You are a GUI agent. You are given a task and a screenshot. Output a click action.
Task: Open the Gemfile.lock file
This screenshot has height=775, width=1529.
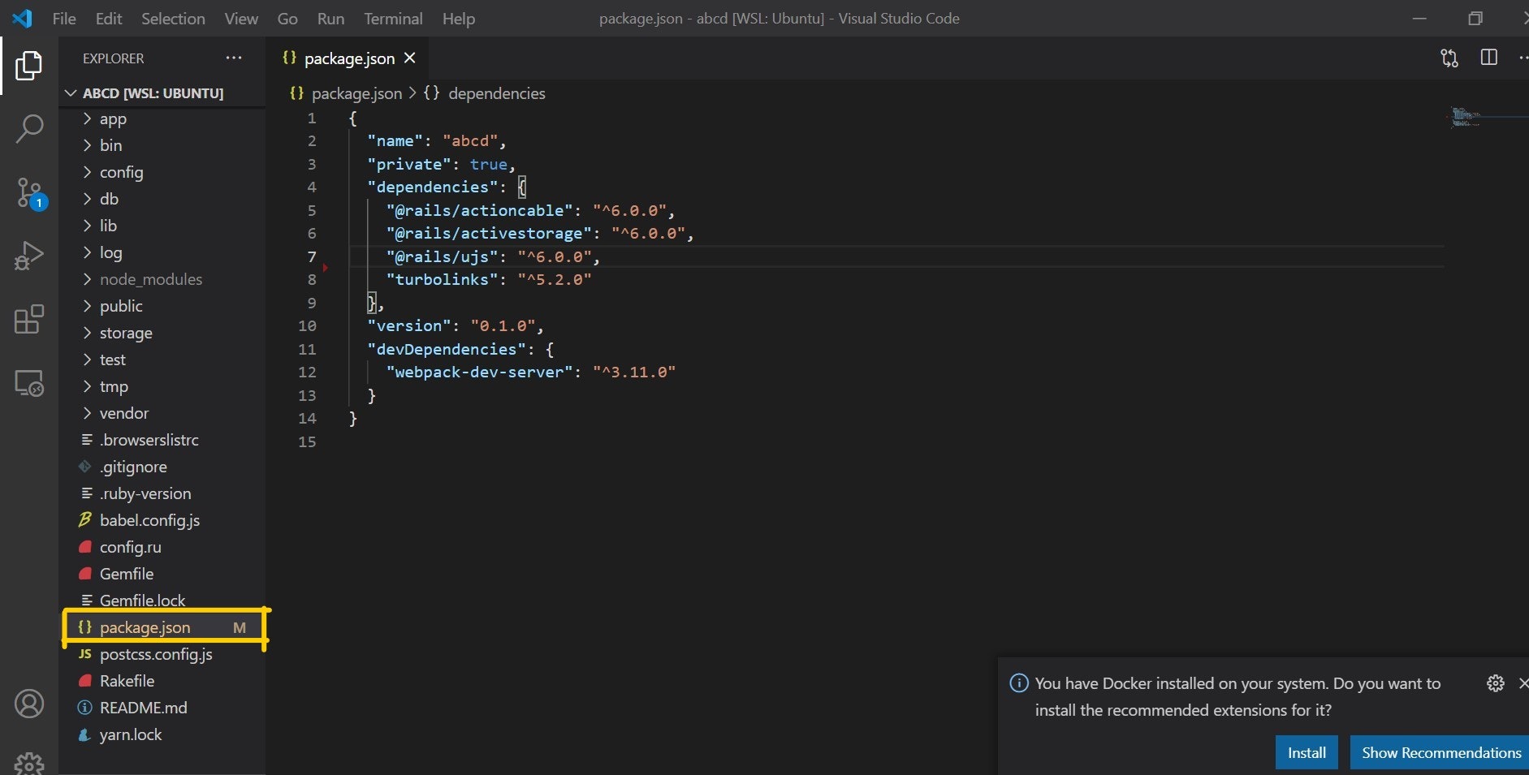pos(162,601)
